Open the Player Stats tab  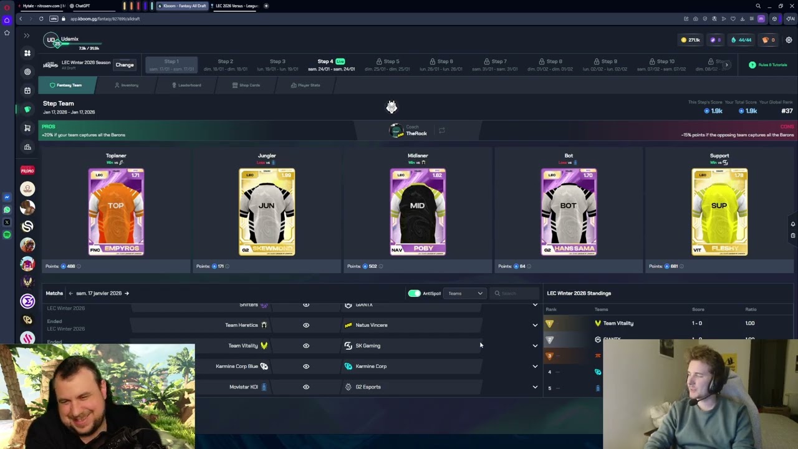tap(305, 85)
